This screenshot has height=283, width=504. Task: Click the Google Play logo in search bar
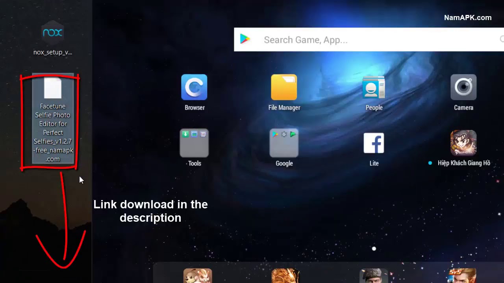pyautogui.click(x=245, y=39)
